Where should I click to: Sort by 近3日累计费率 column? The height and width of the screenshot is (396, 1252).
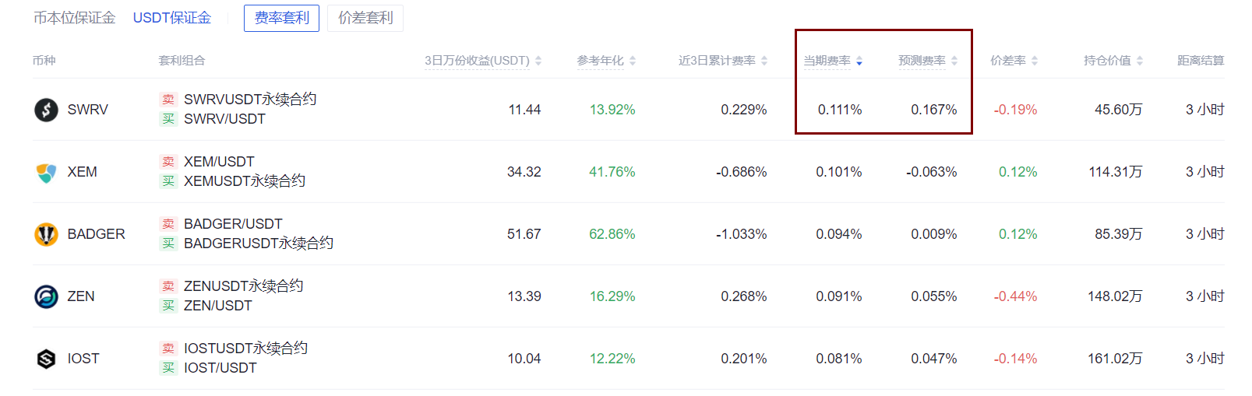[x=723, y=61]
